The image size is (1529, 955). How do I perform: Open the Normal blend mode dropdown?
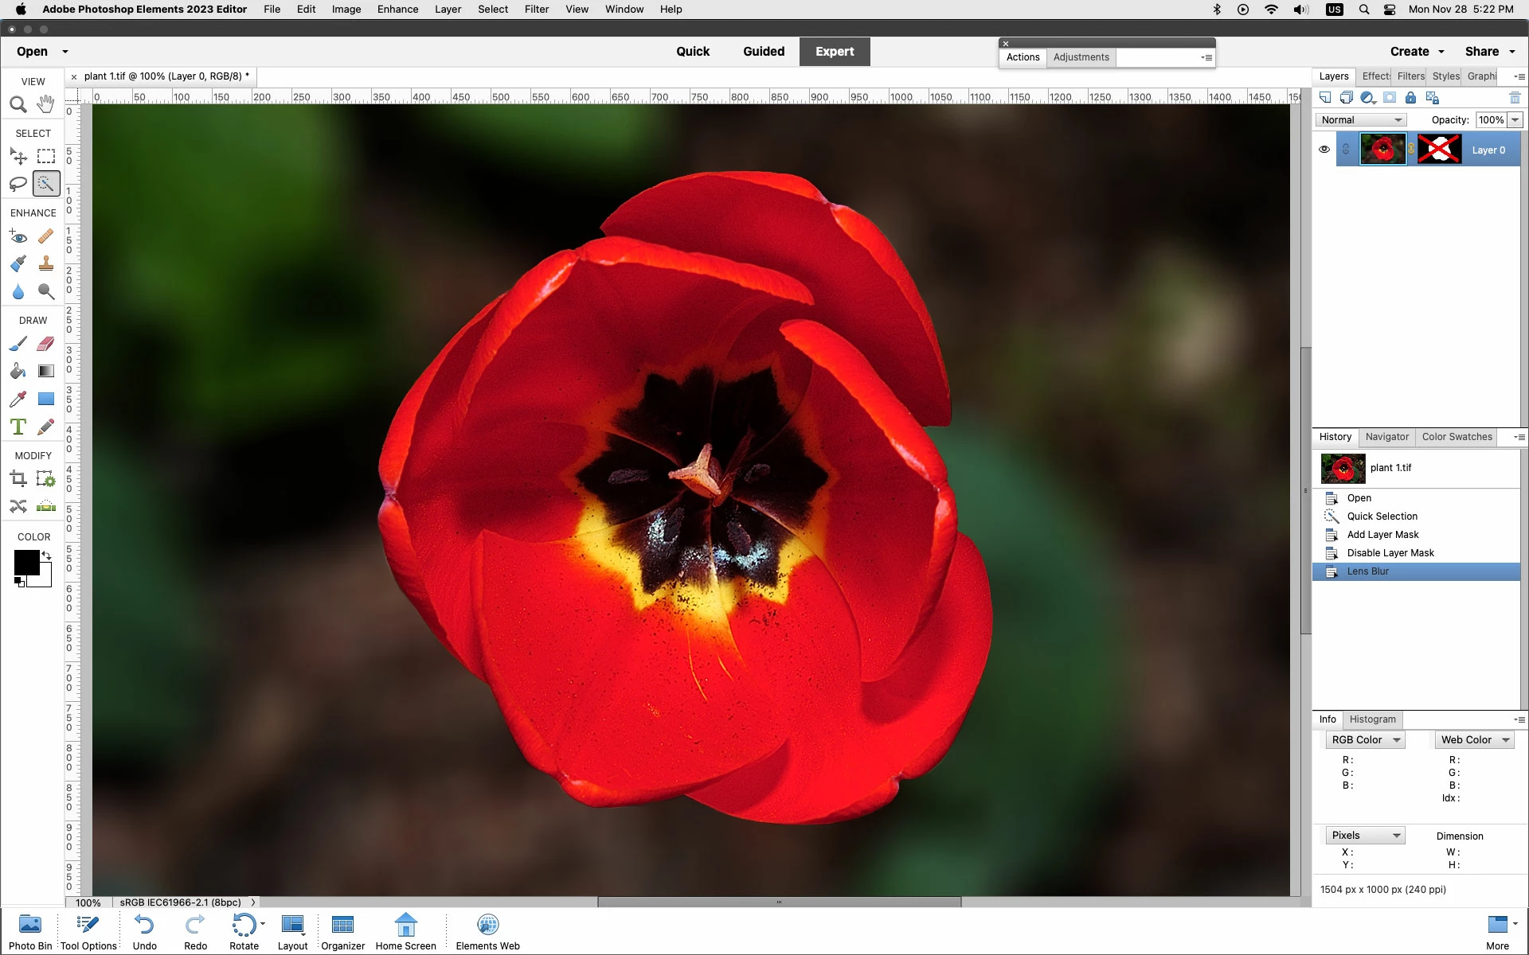click(x=1360, y=120)
